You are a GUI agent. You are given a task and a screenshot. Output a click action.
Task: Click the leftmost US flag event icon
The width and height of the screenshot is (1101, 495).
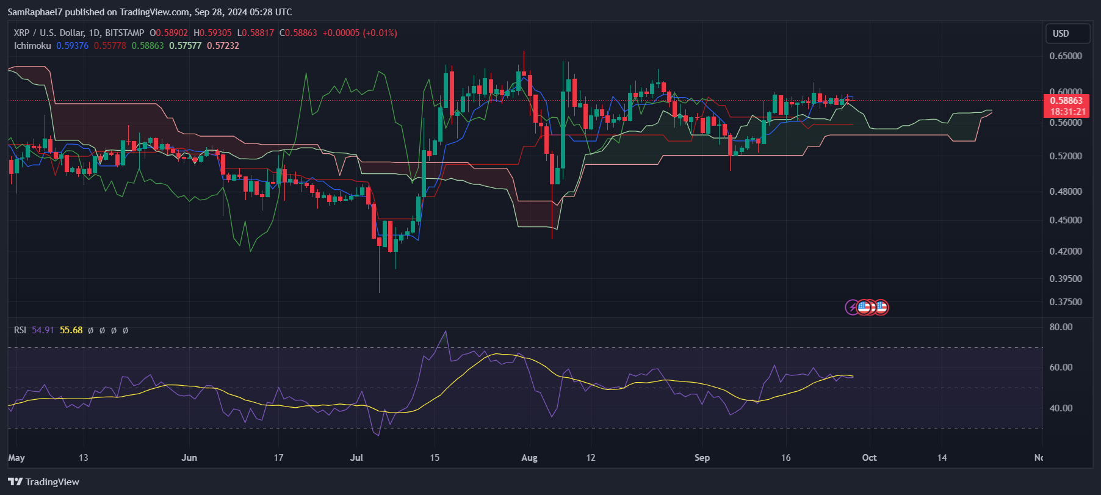click(x=864, y=307)
